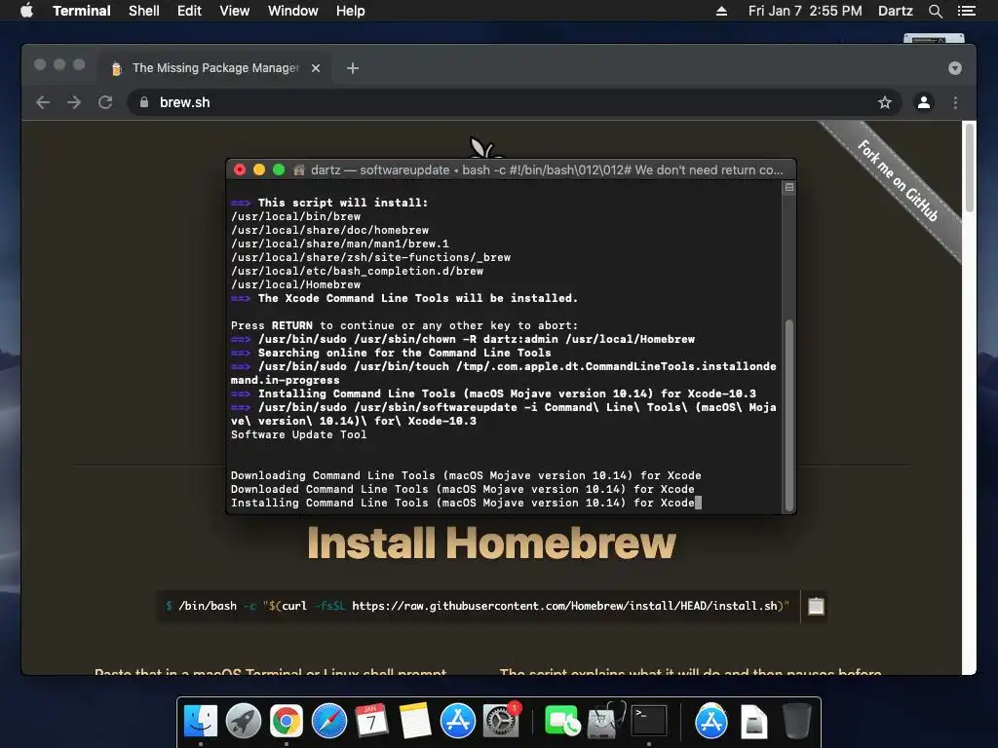Open Terminal from the Dock
Viewport: 998px width, 748px height.
(x=648, y=721)
